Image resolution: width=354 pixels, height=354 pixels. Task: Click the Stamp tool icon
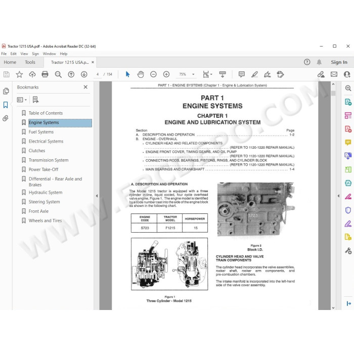(280, 74)
